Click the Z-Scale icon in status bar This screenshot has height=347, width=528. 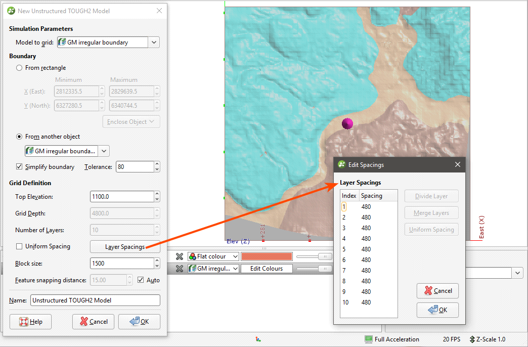point(472,339)
